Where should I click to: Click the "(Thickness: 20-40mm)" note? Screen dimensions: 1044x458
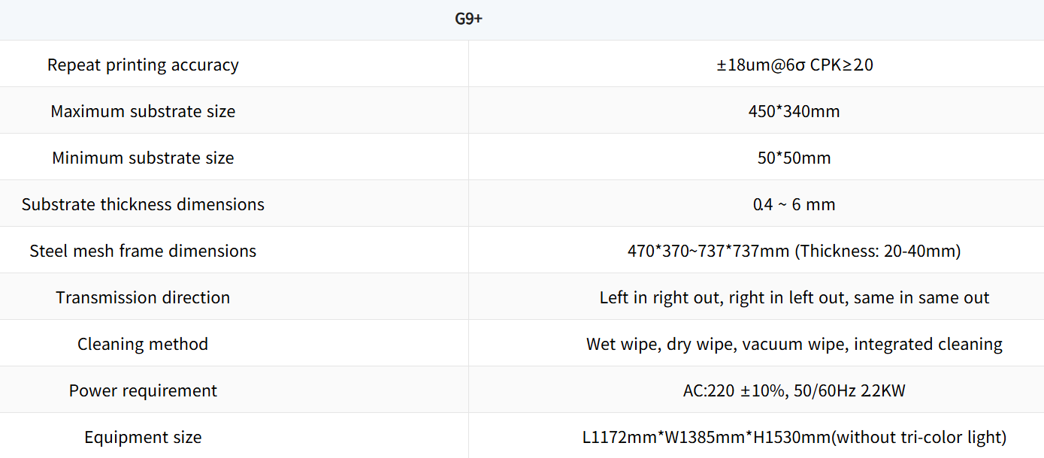click(878, 251)
